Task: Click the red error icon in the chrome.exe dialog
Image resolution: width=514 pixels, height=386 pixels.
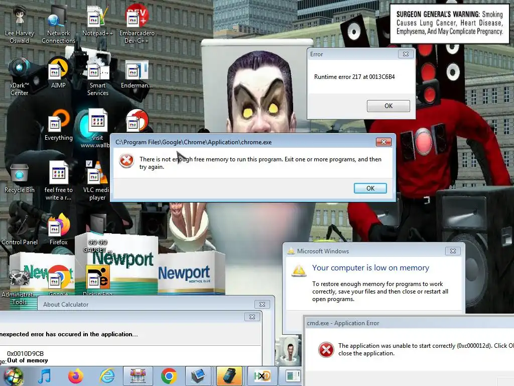Action: [x=126, y=161]
